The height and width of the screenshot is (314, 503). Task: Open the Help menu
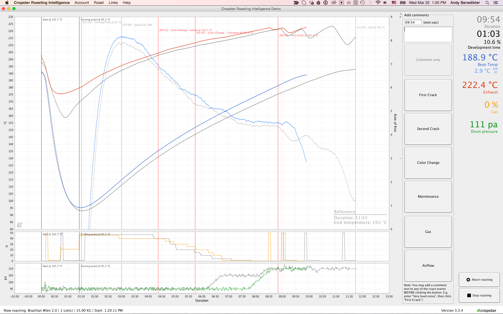[127, 3]
